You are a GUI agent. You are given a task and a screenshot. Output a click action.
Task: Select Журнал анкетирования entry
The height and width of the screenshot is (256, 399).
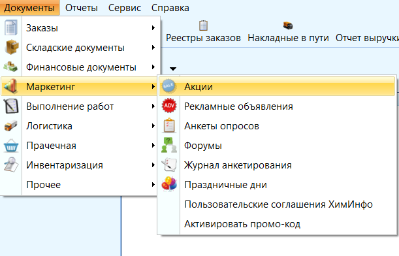277,165
